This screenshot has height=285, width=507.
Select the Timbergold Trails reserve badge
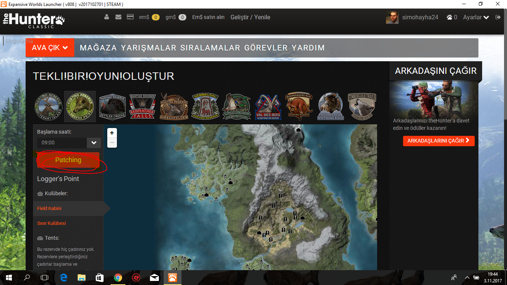click(362, 107)
